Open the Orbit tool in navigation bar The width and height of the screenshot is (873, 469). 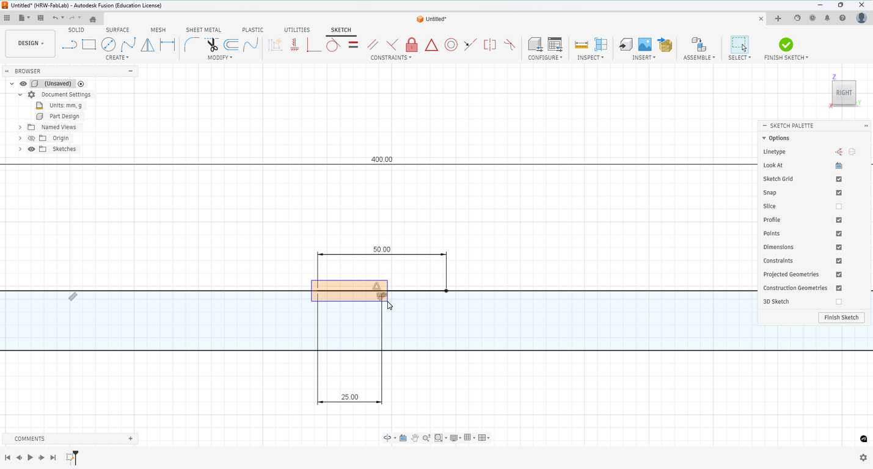tap(387, 438)
